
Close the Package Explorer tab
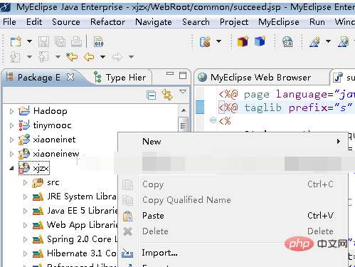point(70,77)
